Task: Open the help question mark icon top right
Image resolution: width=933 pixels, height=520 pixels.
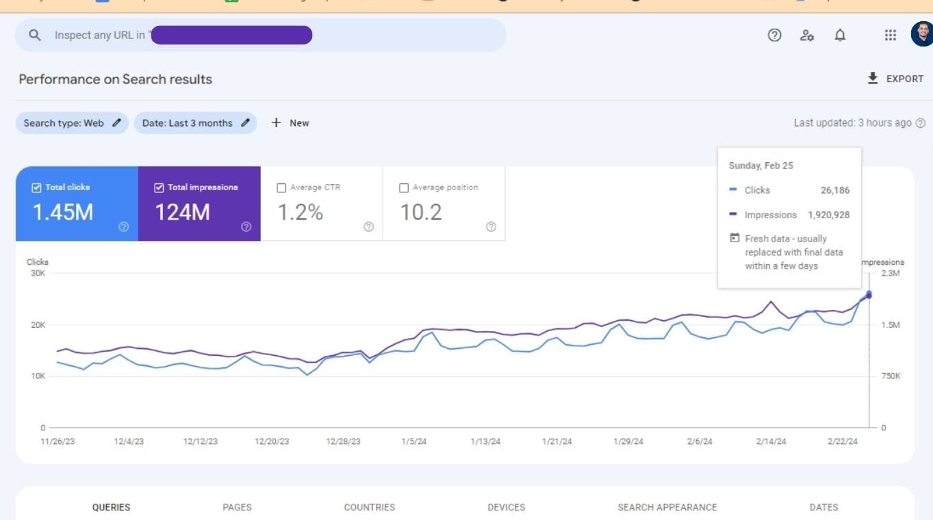Action: (774, 35)
